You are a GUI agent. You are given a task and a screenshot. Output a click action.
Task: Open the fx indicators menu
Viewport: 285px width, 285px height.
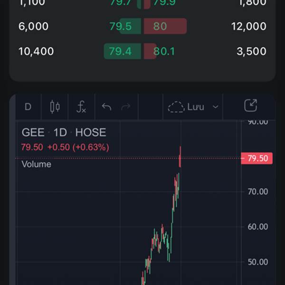point(81,107)
